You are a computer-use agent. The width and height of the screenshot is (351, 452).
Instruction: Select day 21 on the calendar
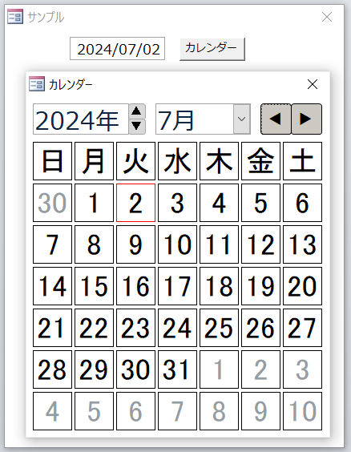coord(52,328)
